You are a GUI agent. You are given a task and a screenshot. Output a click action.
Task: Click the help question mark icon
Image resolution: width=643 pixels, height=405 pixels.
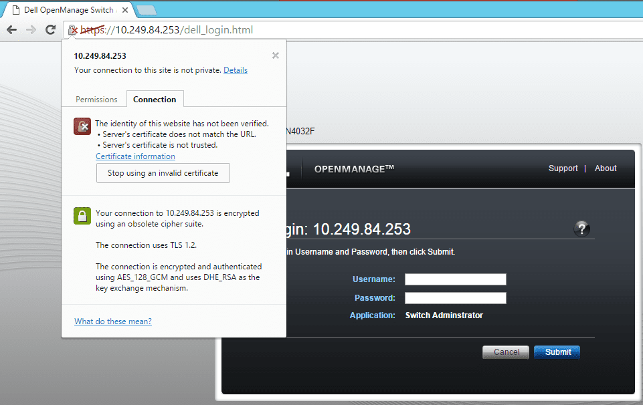581,229
